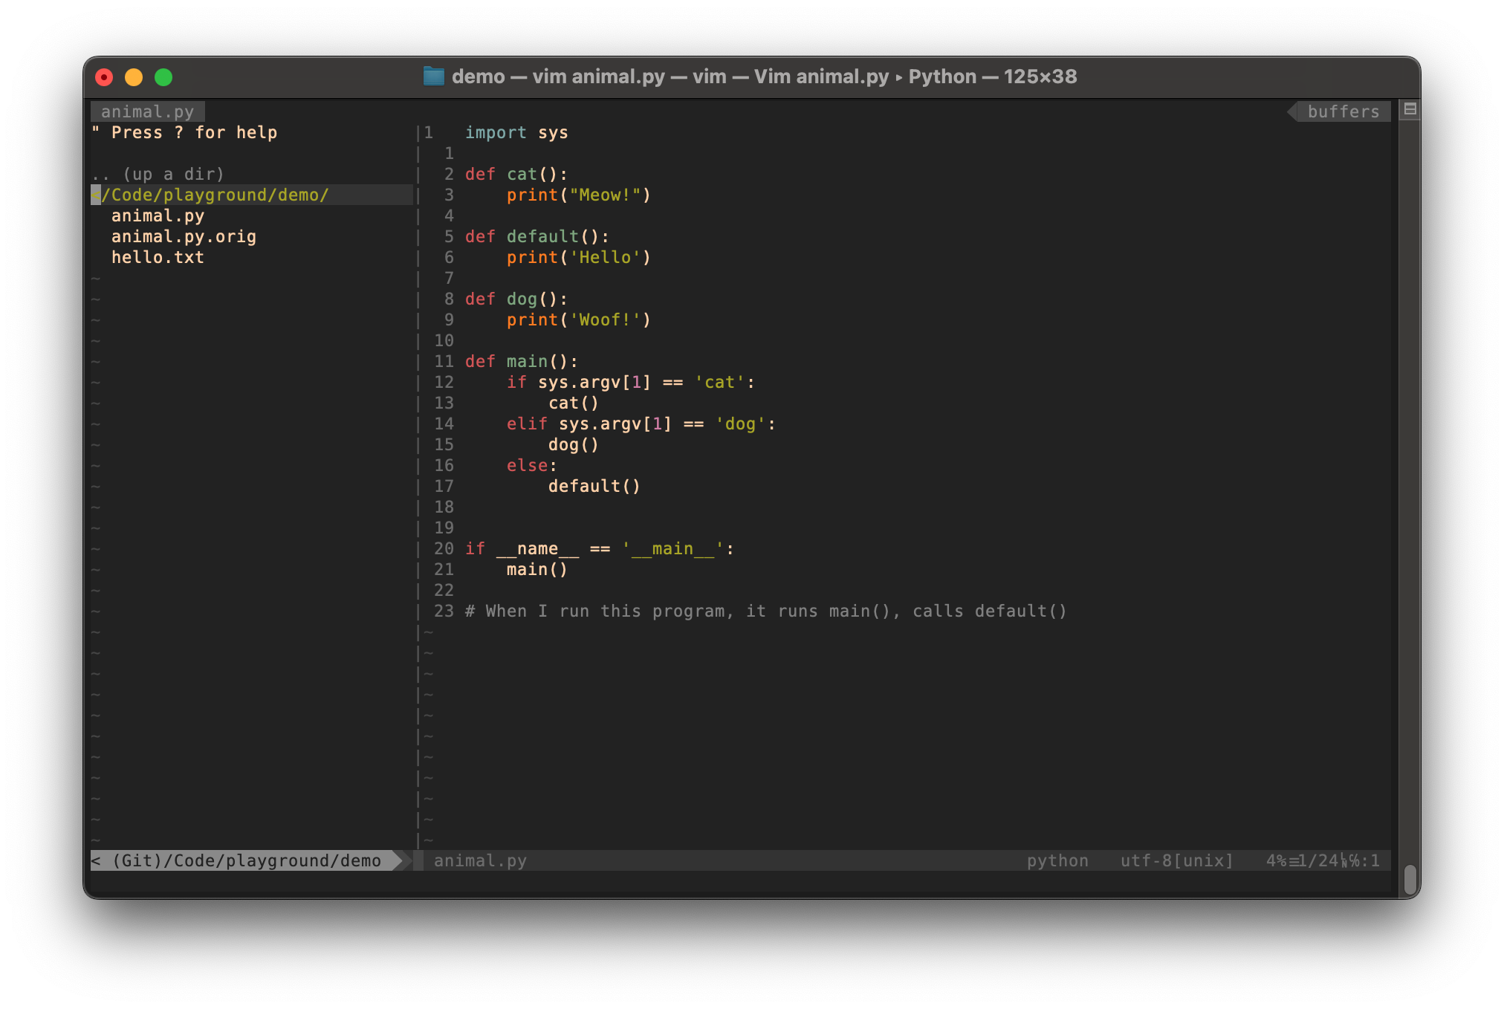This screenshot has width=1504, height=1009.
Task: Click the yellow minimize window button
Action: (x=134, y=77)
